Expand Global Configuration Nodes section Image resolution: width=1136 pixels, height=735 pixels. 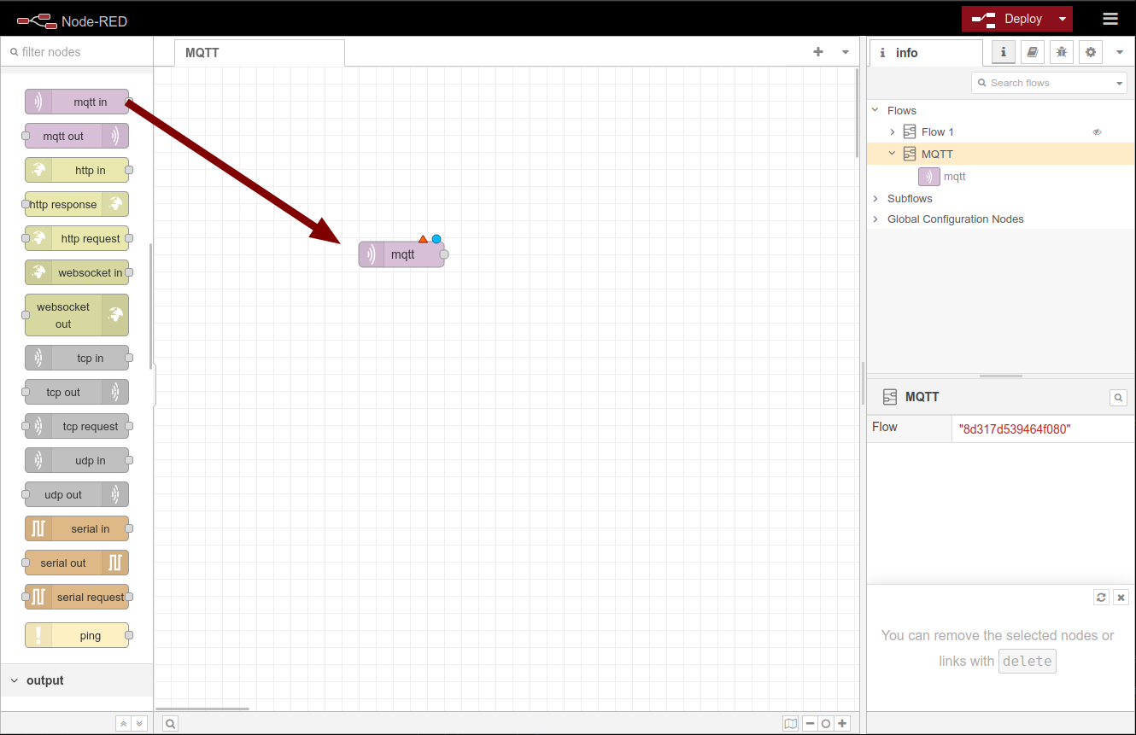(875, 219)
